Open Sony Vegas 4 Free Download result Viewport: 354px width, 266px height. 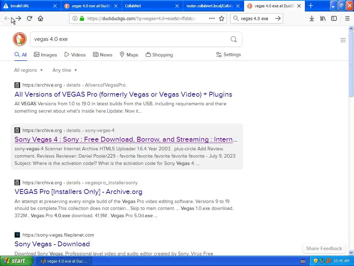126,139
